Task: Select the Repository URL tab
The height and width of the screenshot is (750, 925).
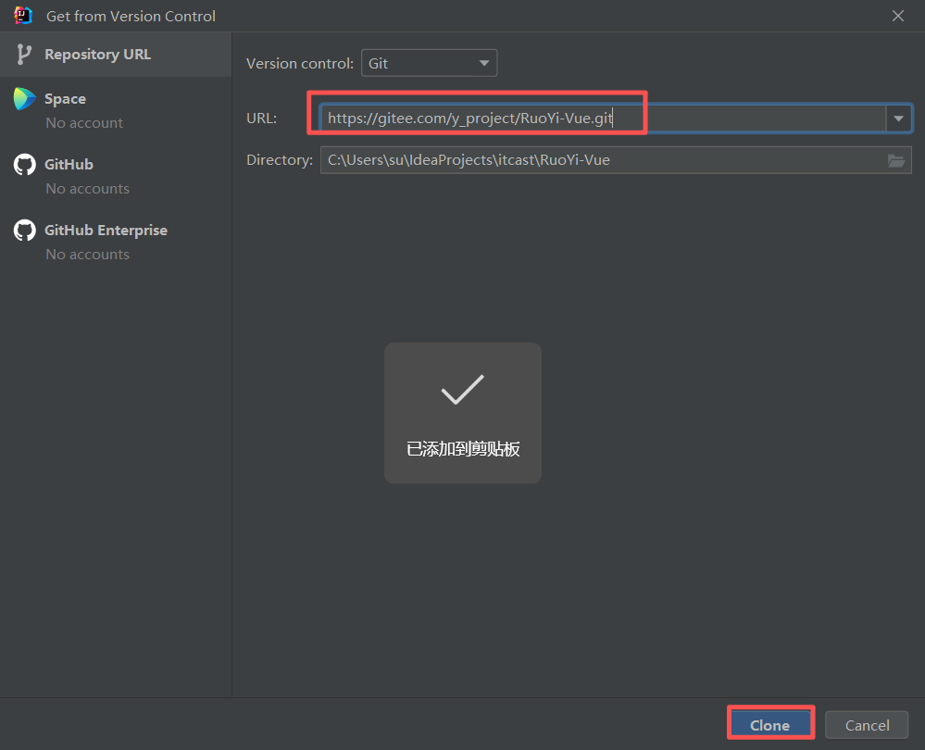Action: pos(116,55)
